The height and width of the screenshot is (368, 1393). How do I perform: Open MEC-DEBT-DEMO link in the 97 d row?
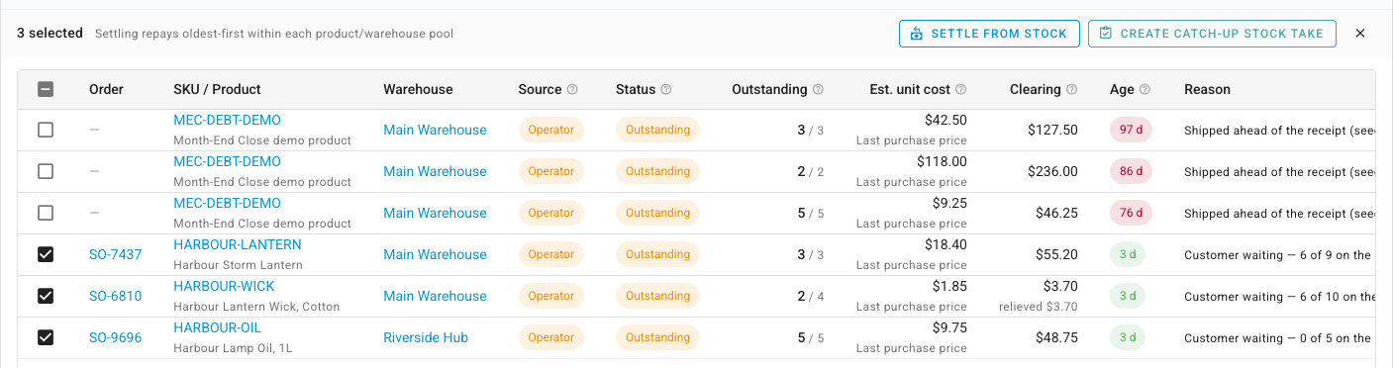coord(227,120)
